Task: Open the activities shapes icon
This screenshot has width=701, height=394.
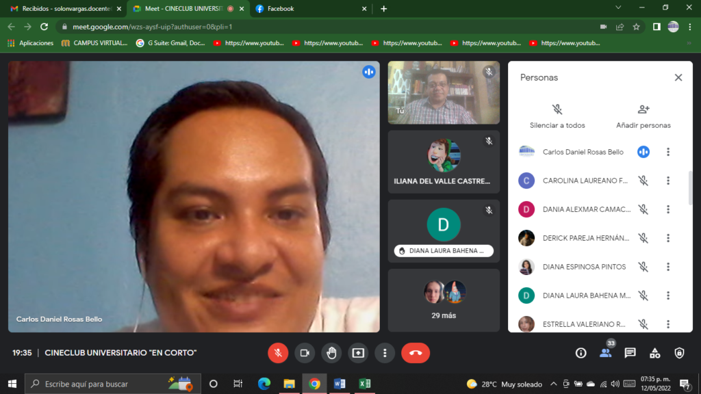Action: point(654,353)
